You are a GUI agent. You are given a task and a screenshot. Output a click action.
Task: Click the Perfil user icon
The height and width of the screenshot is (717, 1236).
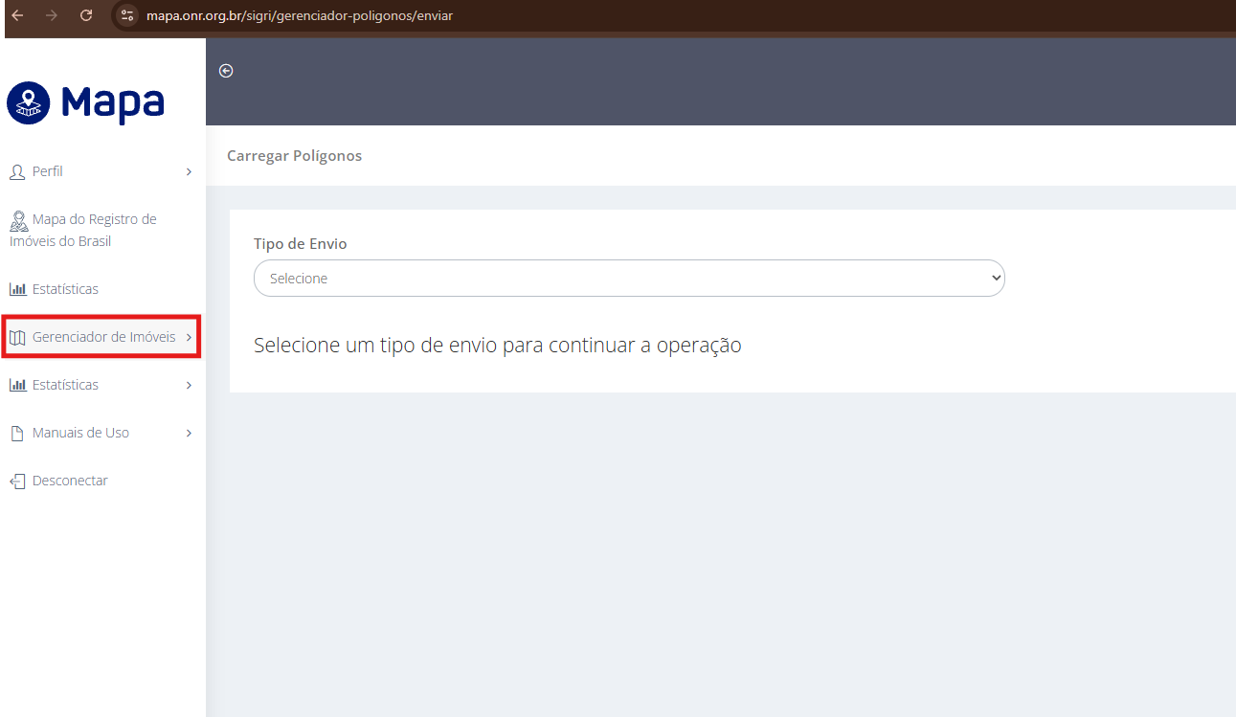(17, 171)
